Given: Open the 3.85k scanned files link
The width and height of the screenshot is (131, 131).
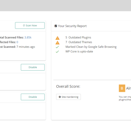Looking at the screenshot, I should [x=28, y=37].
